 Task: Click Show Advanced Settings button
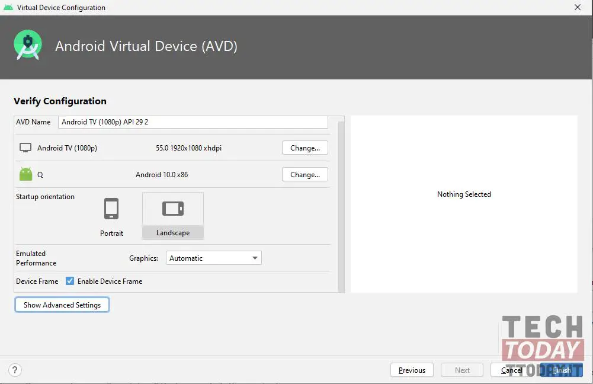pyautogui.click(x=62, y=305)
